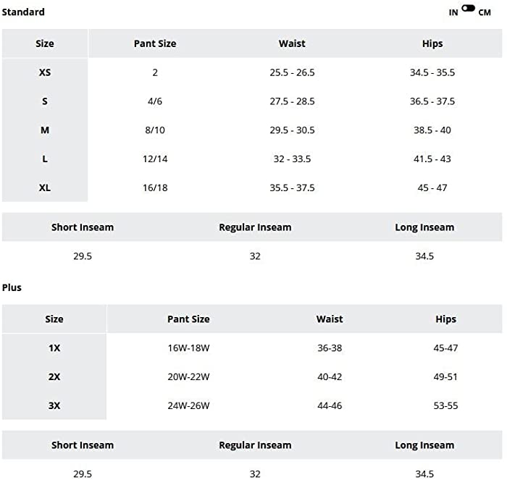The width and height of the screenshot is (507, 480).
Task: Select the IN unit label
Action: [x=453, y=12]
